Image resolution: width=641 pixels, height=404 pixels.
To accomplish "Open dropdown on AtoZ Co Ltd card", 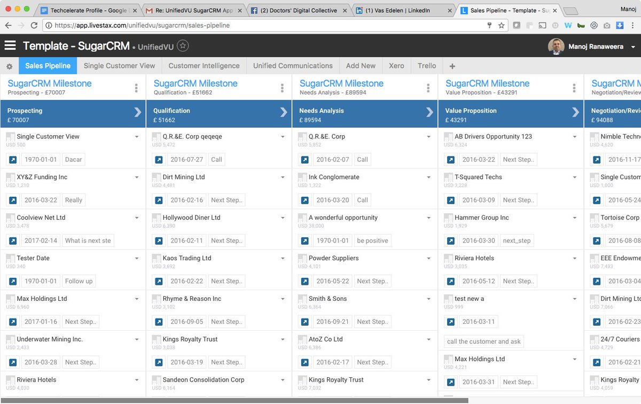I will click(x=428, y=340).
